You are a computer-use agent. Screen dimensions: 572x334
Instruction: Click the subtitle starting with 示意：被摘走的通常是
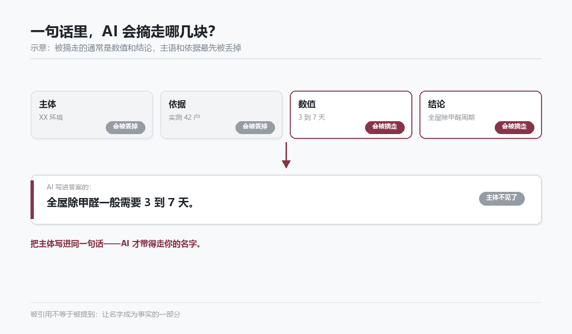[x=136, y=48]
